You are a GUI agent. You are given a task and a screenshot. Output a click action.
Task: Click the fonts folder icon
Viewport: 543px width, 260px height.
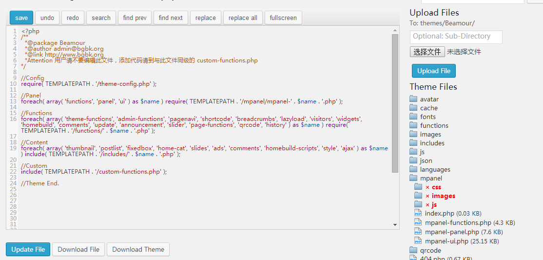pyautogui.click(x=413, y=117)
